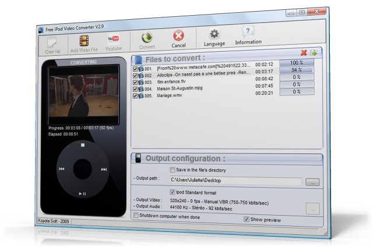Minimize the Free iPod Video Converter window
373x247 pixels.
point(291,13)
